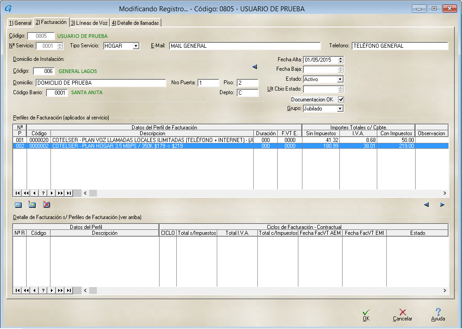Click left arrow of Perfiles de Facturación scrollbar
The width and height of the screenshot is (462, 329).
(x=85, y=193)
